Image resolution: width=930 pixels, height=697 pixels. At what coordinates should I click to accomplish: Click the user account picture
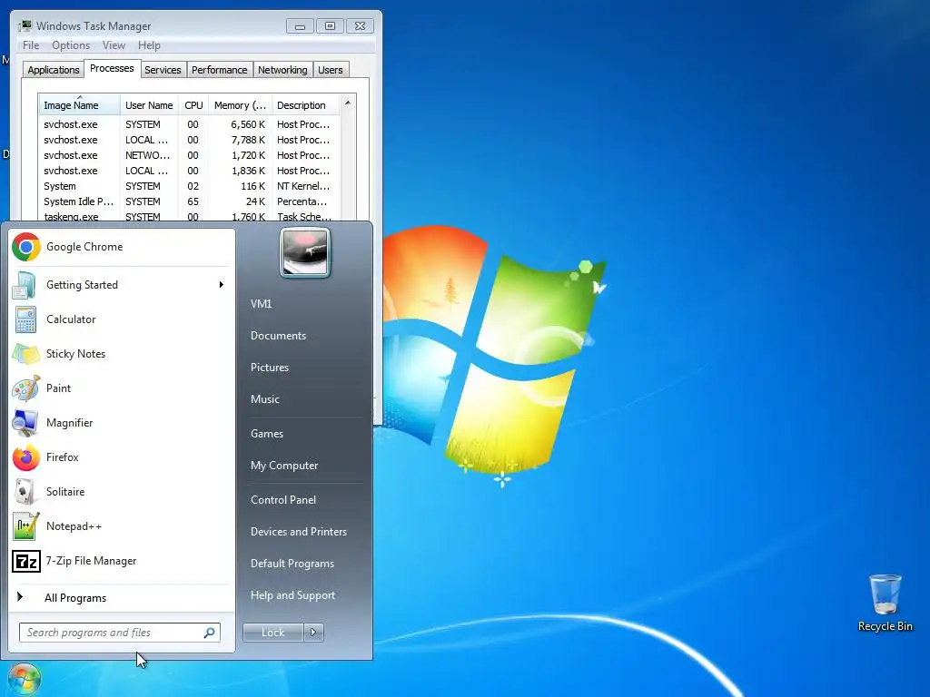(x=305, y=252)
